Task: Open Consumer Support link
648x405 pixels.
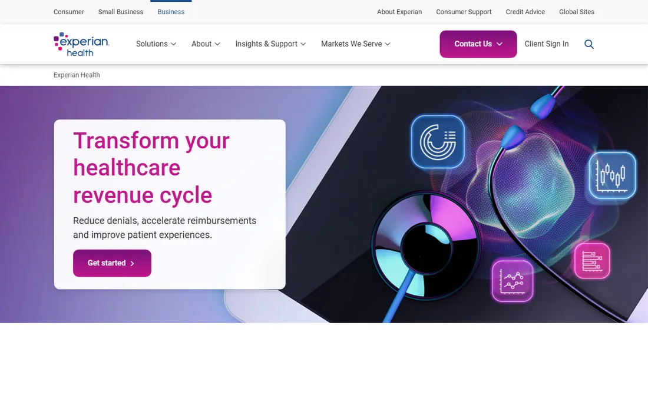Action: pos(464,12)
